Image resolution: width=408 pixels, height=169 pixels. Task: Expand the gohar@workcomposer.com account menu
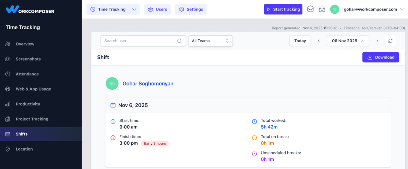tap(373, 9)
